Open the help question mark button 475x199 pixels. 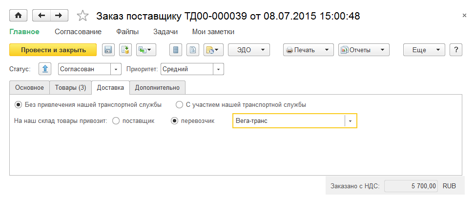(x=456, y=50)
